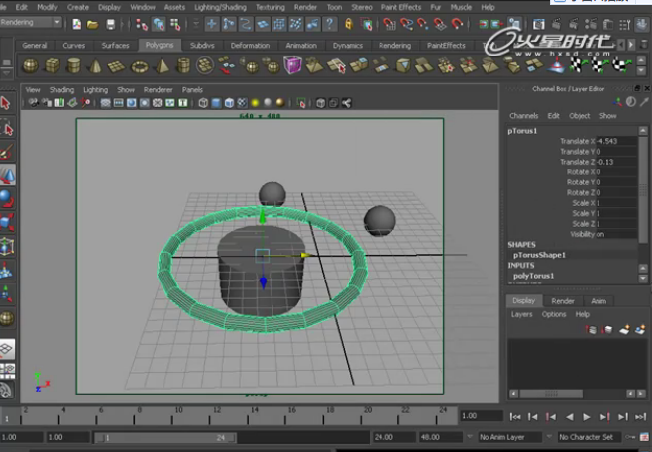Create a polygon torus from the shelf
This screenshot has height=452, width=652.
tap(140, 65)
